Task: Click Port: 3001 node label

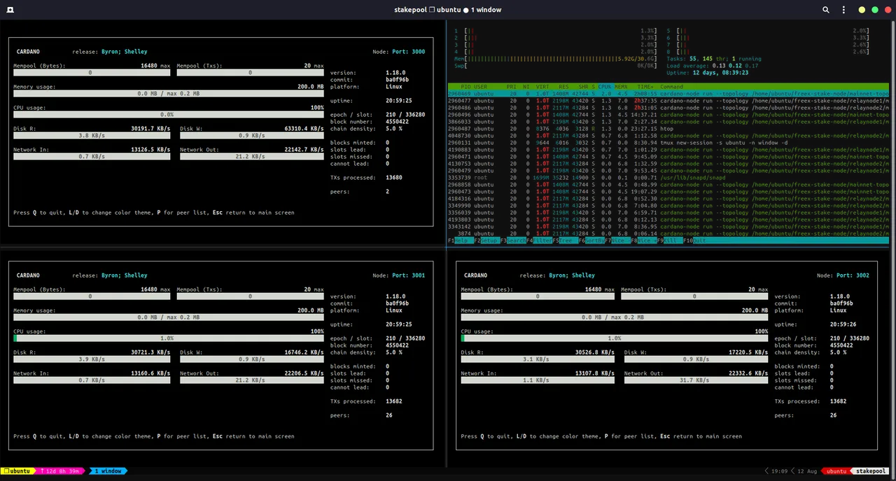Action: point(409,275)
